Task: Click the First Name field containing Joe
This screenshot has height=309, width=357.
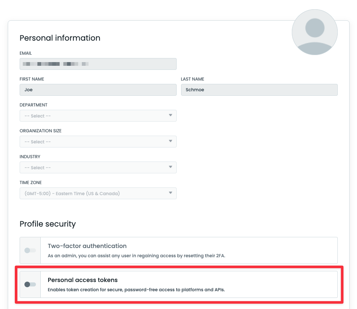Action: click(x=98, y=90)
